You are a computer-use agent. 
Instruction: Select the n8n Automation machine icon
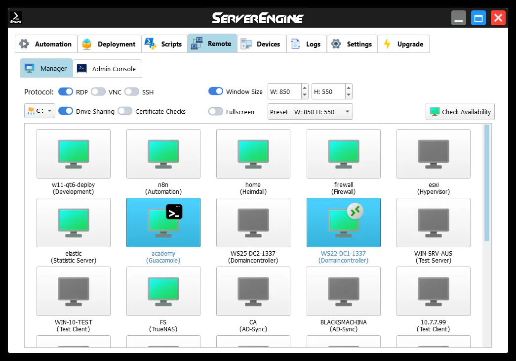(x=163, y=154)
